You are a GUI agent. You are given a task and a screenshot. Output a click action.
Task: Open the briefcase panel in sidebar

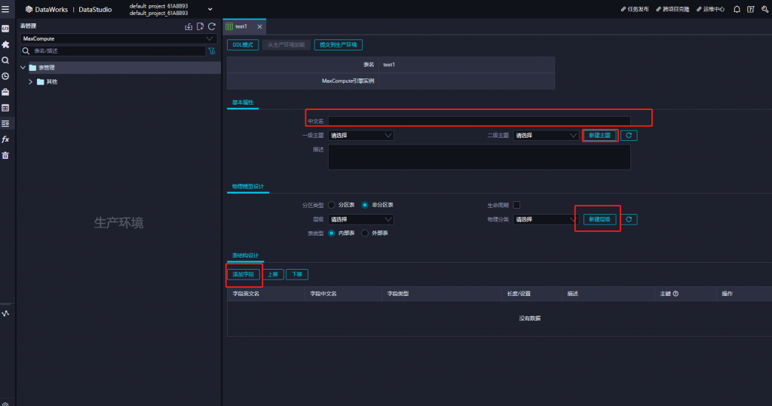(x=5, y=92)
